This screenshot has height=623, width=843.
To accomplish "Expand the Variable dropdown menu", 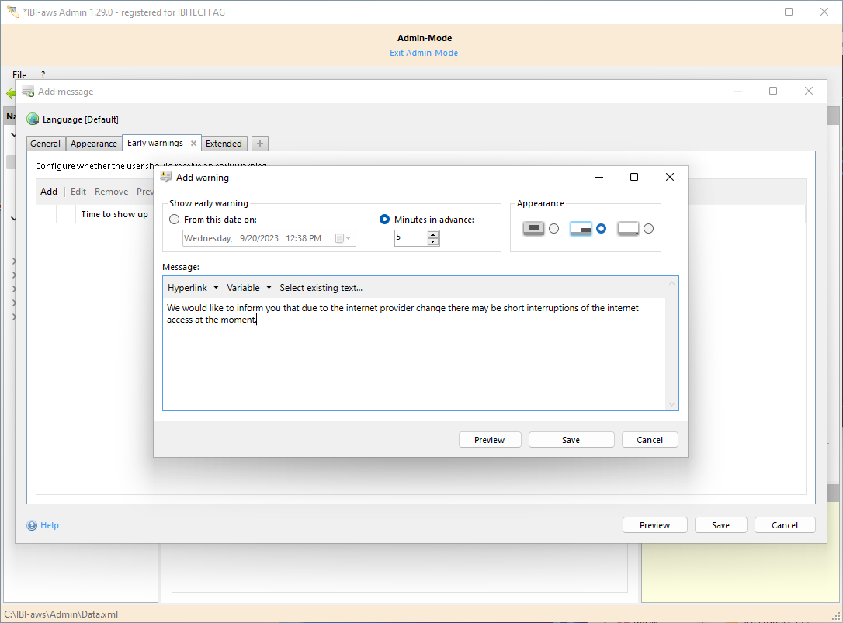I will [x=249, y=288].
